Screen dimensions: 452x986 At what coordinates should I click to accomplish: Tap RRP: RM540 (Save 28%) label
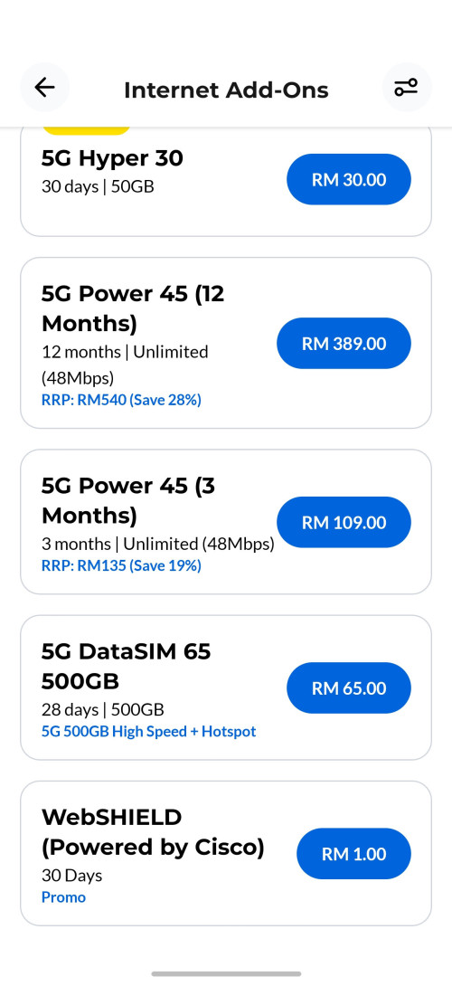click(121, 400)
